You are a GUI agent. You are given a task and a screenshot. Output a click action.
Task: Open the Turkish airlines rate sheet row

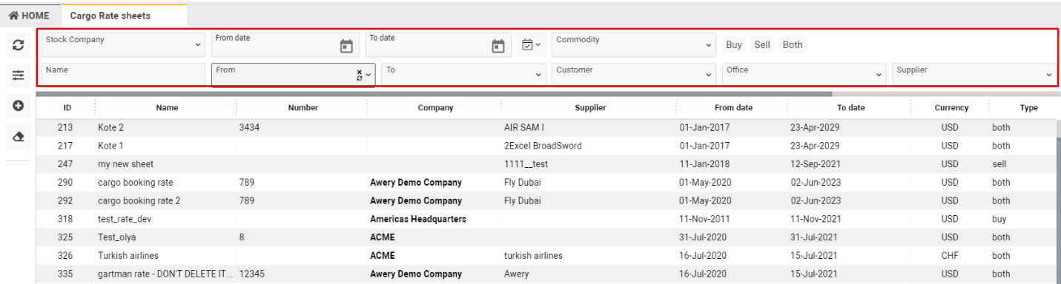point(546,256)
